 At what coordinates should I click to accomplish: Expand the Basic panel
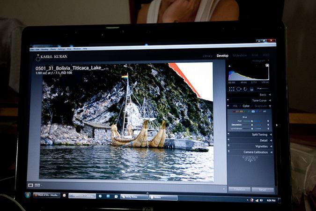pyautogui.click(x=270, y=95)
